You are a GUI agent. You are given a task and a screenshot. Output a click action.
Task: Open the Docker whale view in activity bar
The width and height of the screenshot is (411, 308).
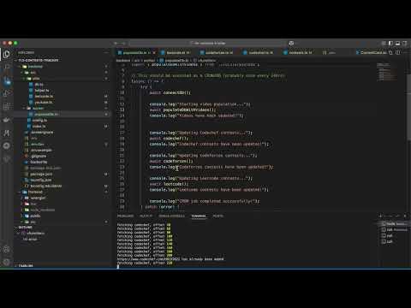point(6,120)
